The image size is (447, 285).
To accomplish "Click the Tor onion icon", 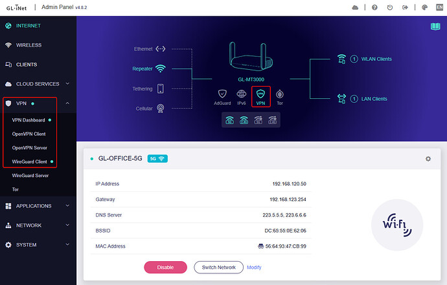I will click(x=279, y=94).
